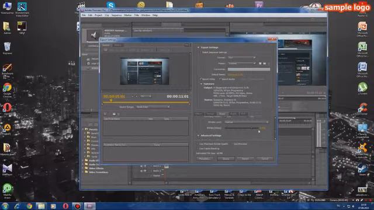Switch to the Output tab in Export Settings
374x210 pixels.
118,45
